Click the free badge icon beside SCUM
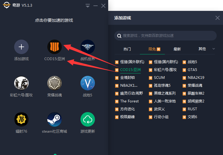Image resolution: width=223 pixels, height=155 pixels. coord(150,78)
